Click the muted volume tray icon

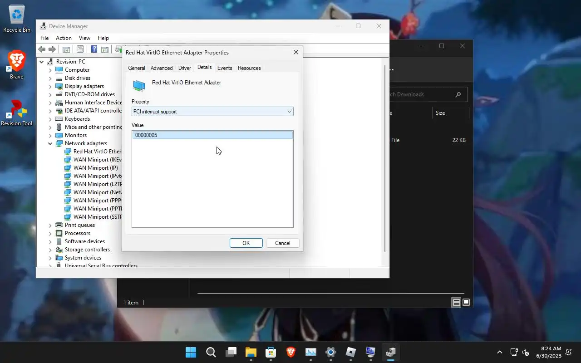(526, 352)
